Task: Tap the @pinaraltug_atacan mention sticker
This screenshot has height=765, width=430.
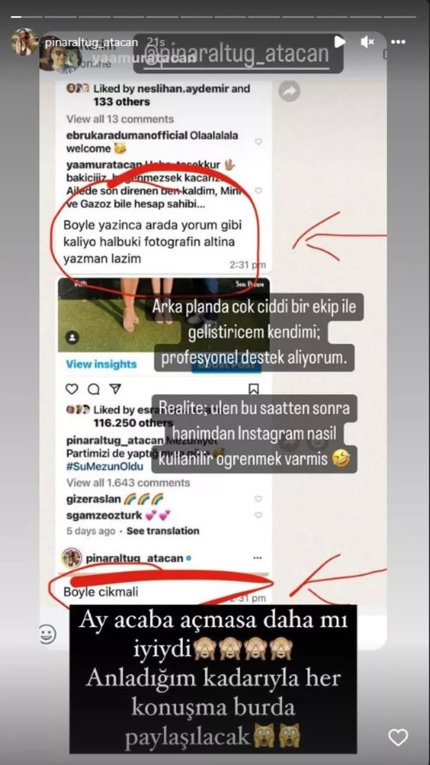Action: 239,53
